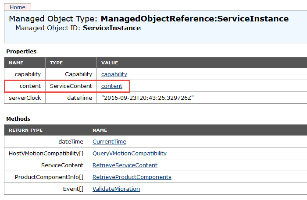The width and height of the screenshot is (307, 200).
Task: Click the serverClock timestamp value
Action: (147, 98)
